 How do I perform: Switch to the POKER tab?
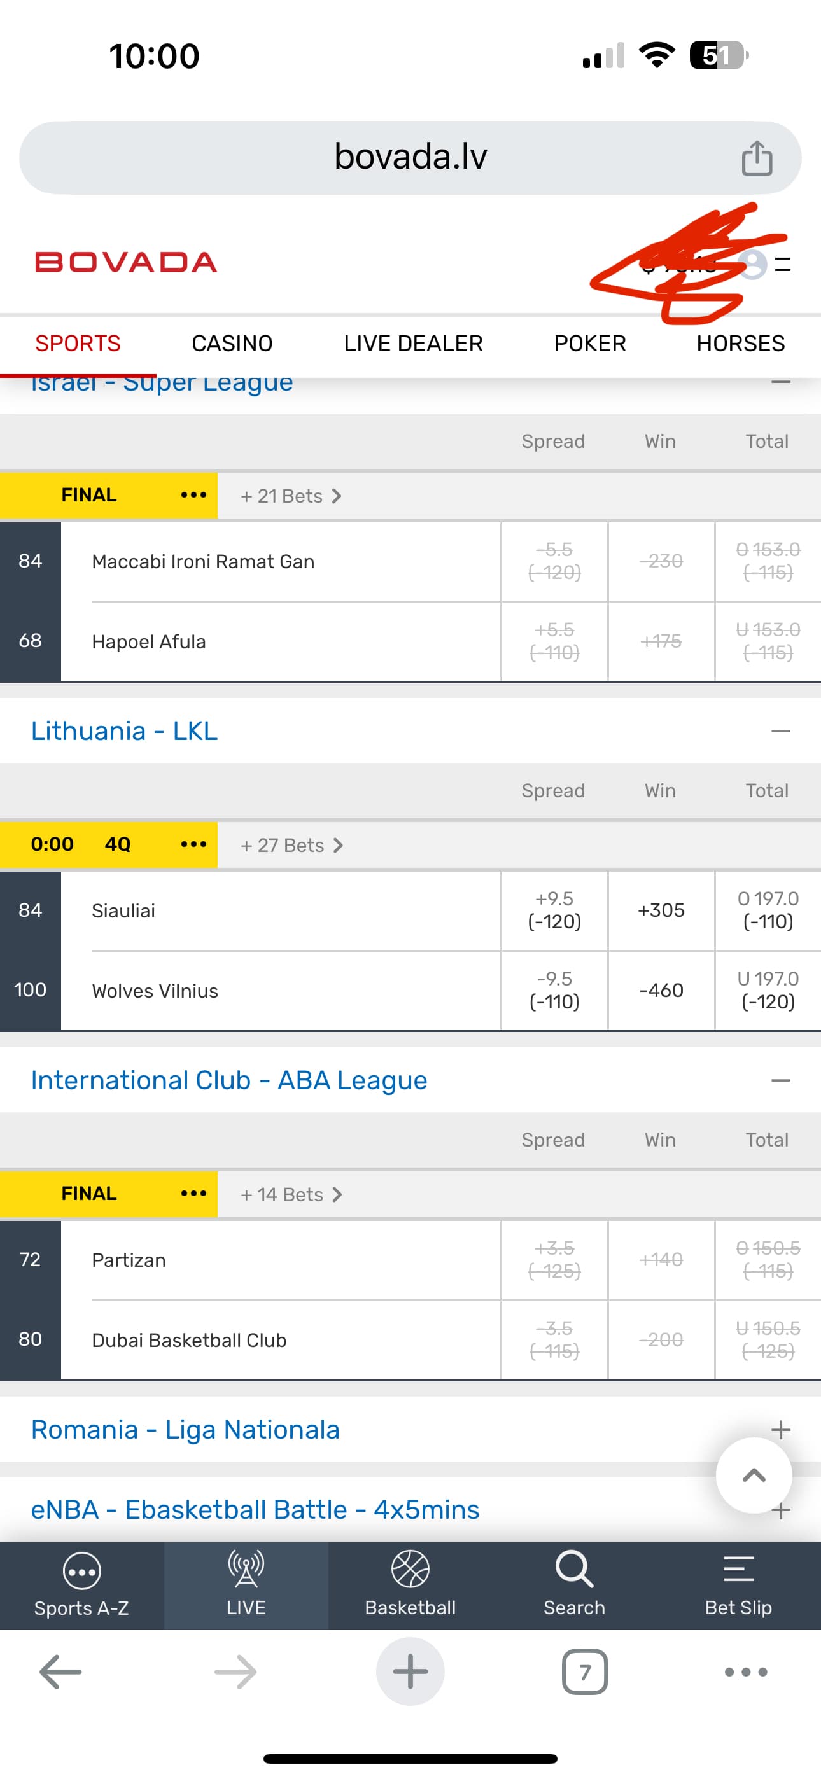coord(589,343)
